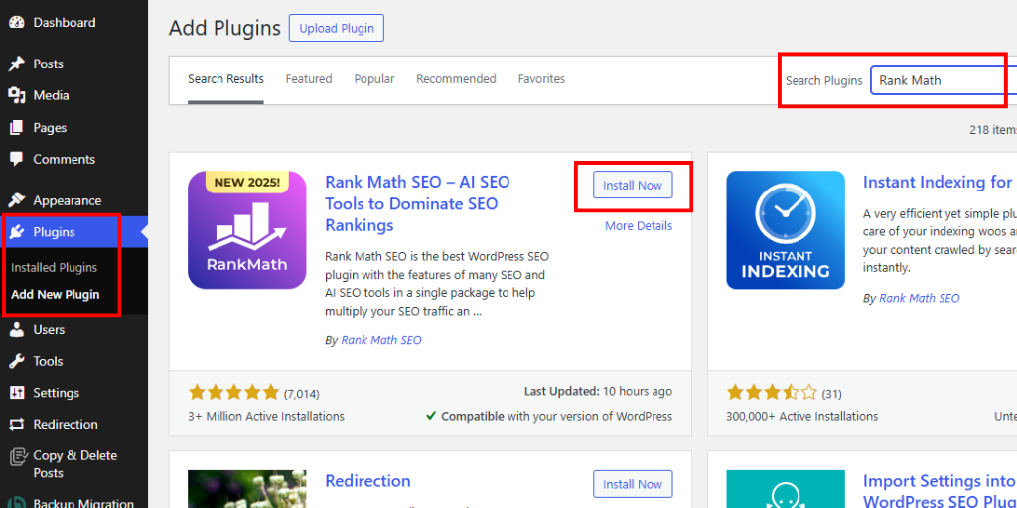Click the Pages document icon
The image size is (1017, 508).
17,128
